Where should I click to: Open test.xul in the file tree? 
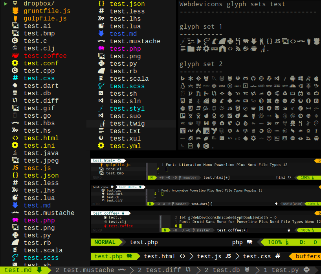coord(125,139)
